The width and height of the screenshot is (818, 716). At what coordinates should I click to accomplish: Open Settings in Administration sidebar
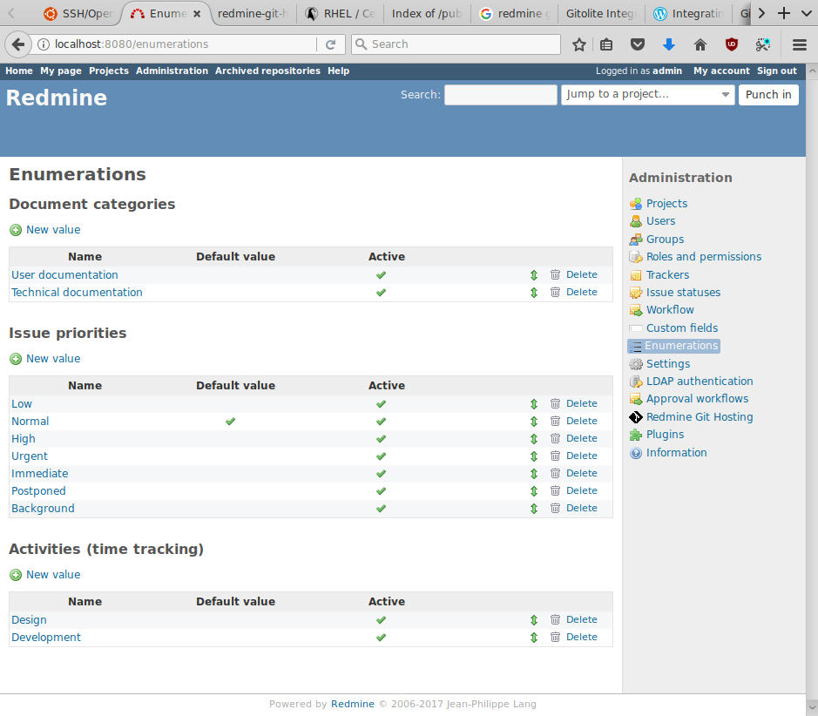668,364
